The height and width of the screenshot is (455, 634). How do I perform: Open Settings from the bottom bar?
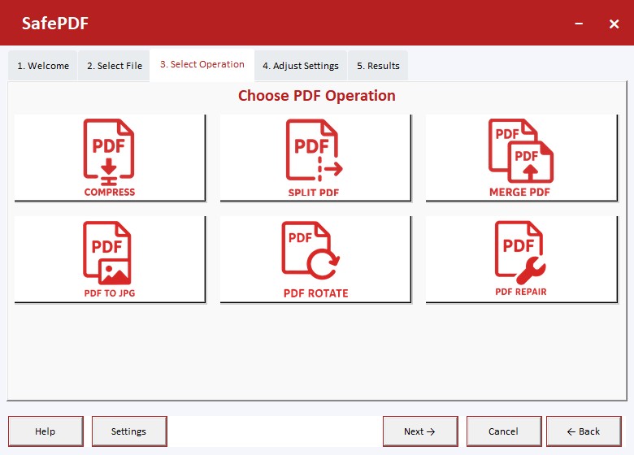128,431
